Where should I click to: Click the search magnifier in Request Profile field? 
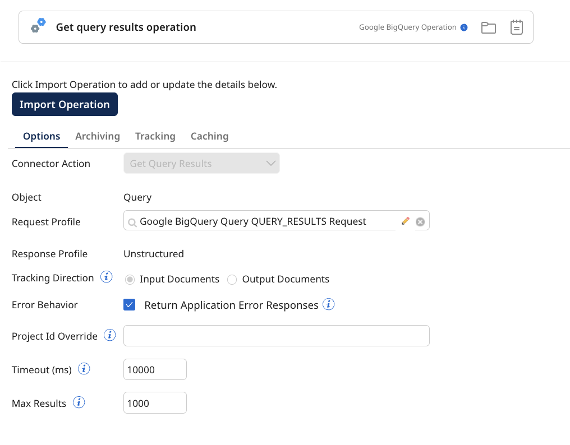tap(132, 221)
